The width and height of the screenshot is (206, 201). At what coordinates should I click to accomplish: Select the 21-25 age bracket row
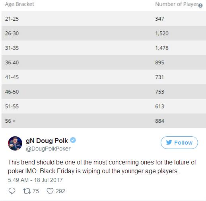pos(104,19)
